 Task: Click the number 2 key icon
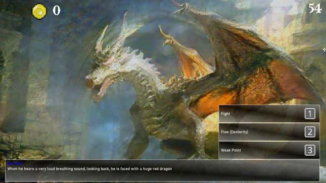pos(310,132)
